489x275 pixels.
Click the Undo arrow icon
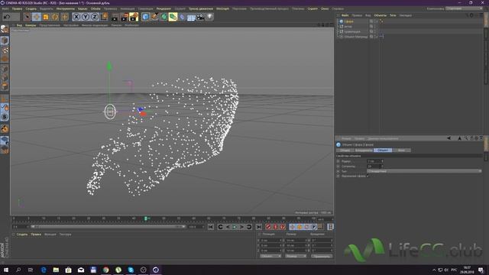[x=7, y=17]
